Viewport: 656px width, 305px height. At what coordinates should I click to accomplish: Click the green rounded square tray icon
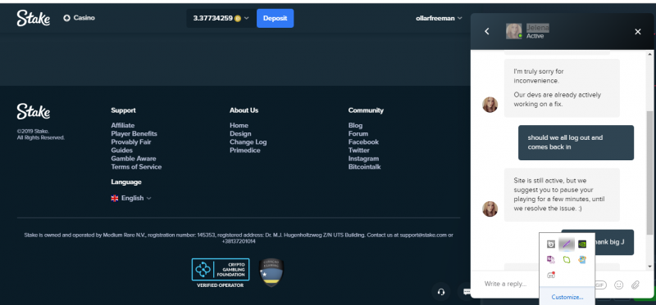pyautogui.click(x=567, y=259)
